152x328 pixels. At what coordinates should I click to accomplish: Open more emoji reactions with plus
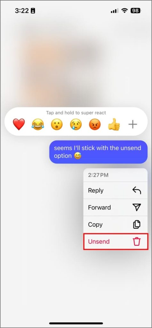[x=132, y=125]
